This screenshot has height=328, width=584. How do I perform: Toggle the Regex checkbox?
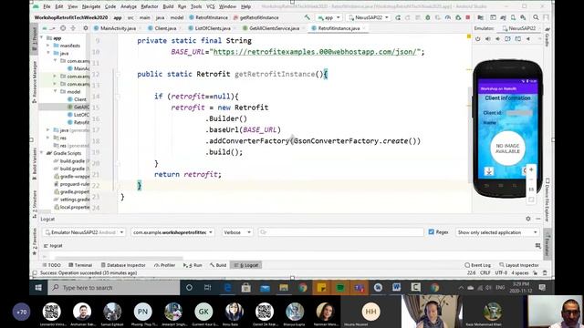(x=432, y=232)
